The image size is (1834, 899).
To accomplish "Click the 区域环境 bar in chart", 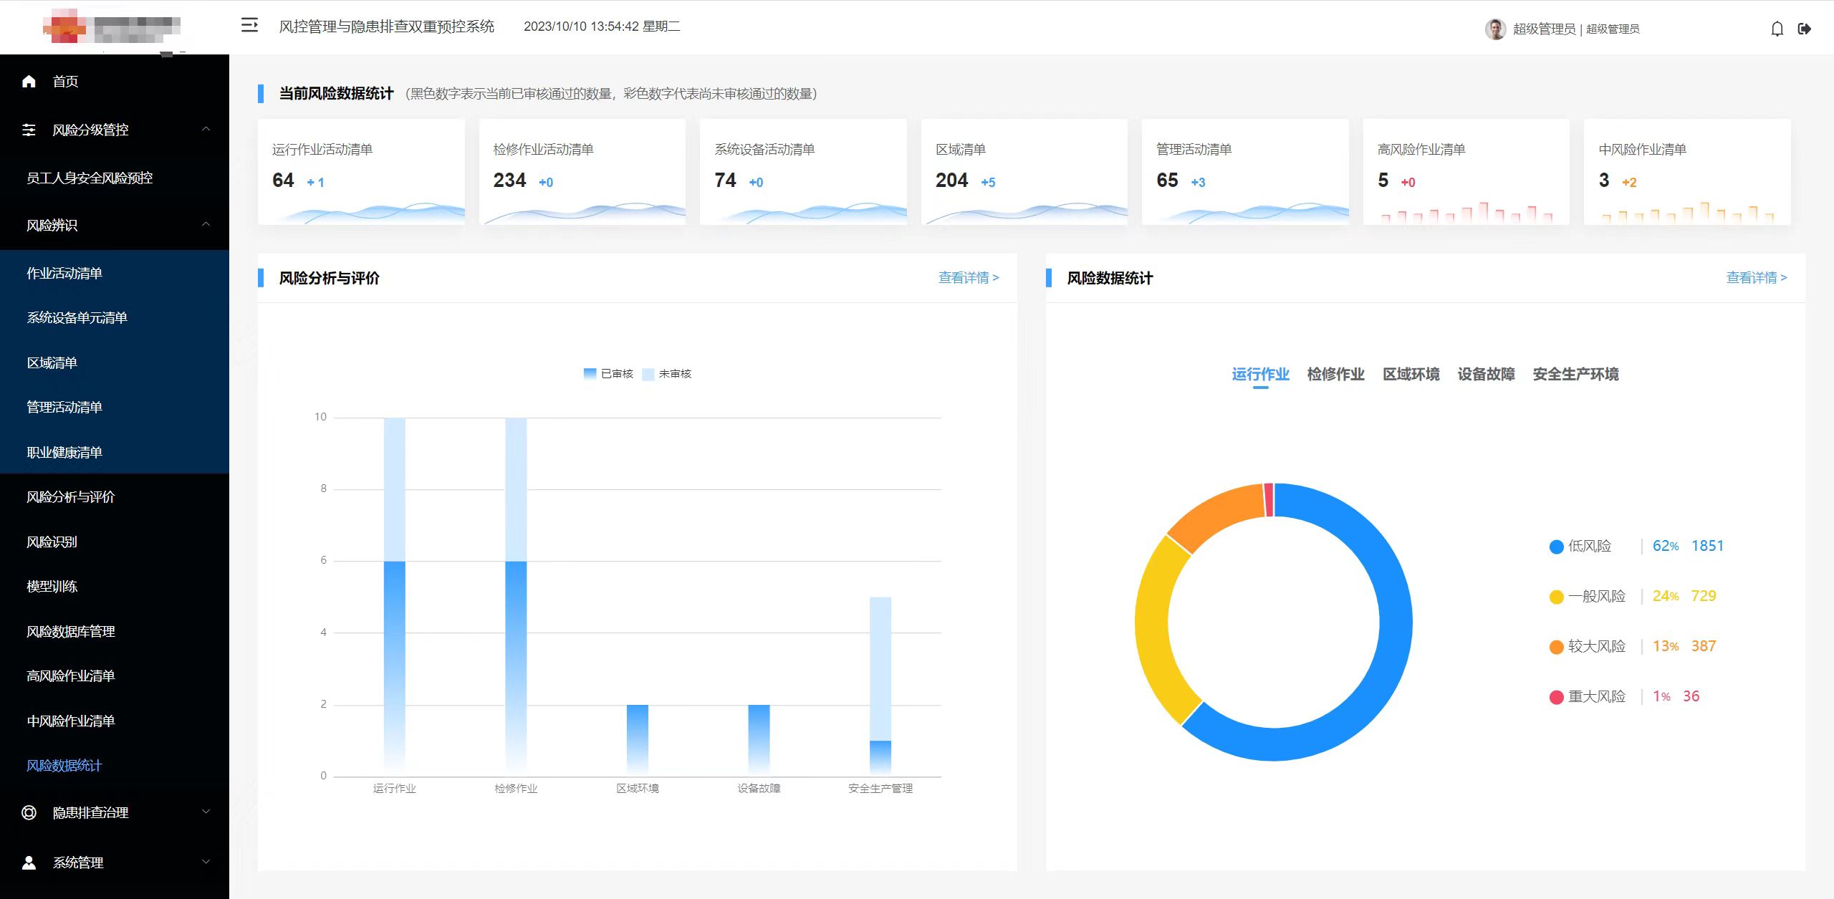I will (638, 740).
